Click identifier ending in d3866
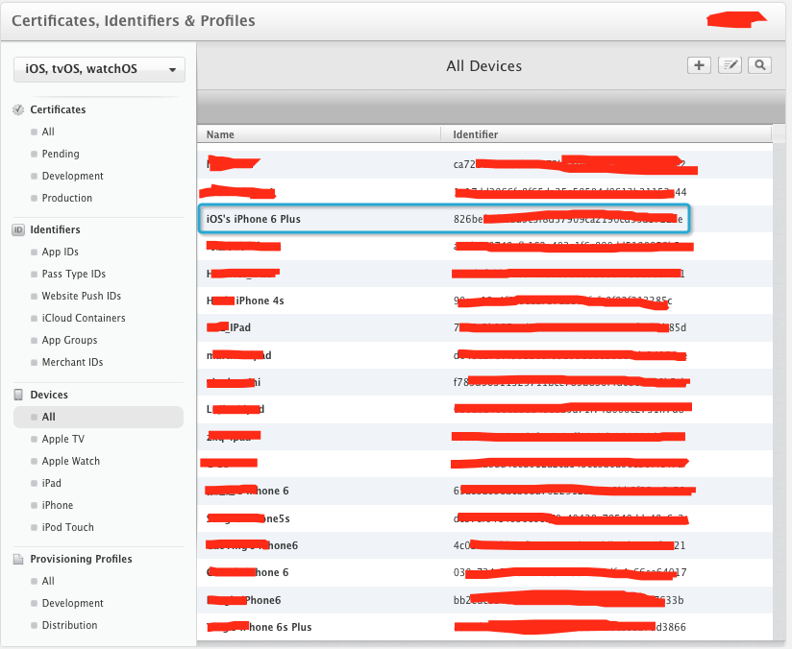The image size is (792, 649). (x=570, y=627)
